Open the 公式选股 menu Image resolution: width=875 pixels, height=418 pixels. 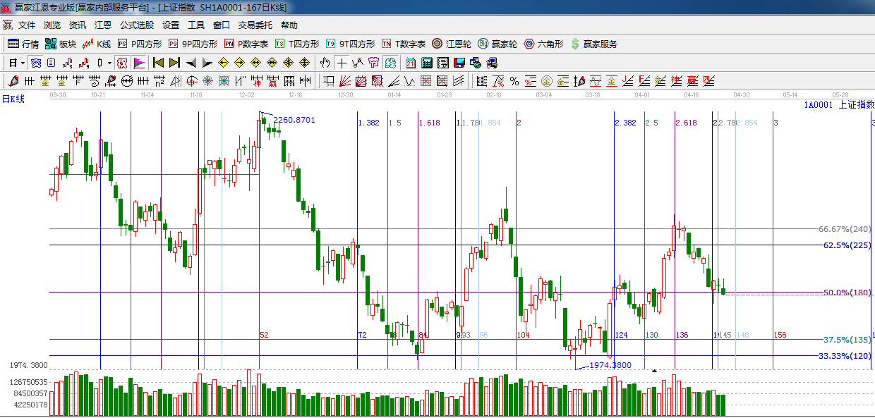point(136,25)
